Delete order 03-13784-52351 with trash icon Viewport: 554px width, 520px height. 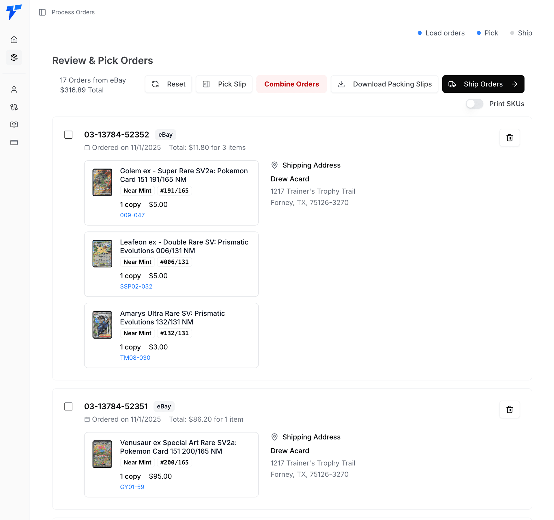510,409
